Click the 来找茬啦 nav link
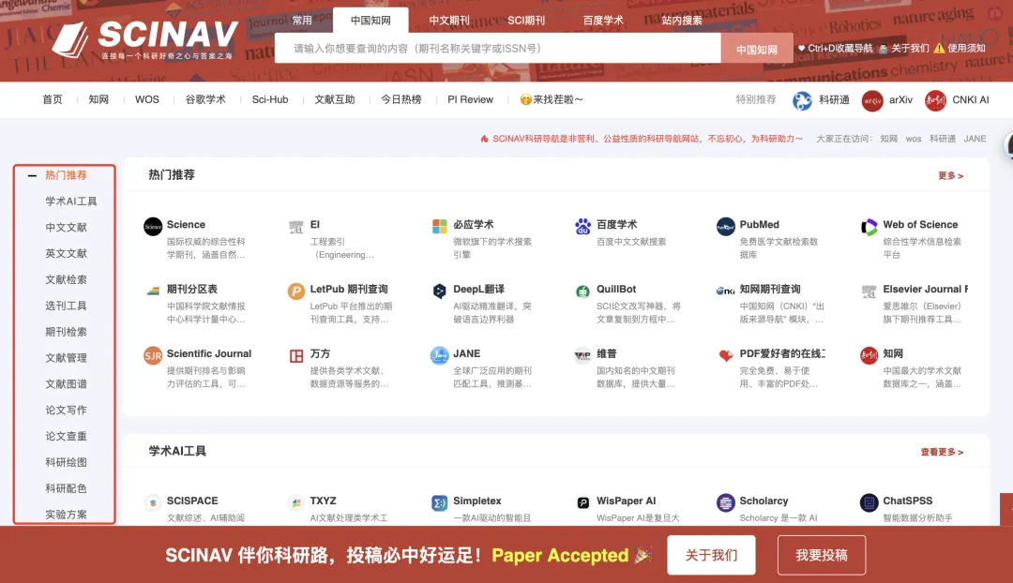The height and width of the screenshot is (583, 1013). coord(552,99)
